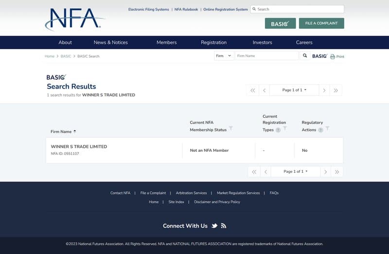Image resolution: width=389 pixels, height=254 pixels.
Task: Go to last page using bottom pagination double-right arrows
Action: (337, 172)
